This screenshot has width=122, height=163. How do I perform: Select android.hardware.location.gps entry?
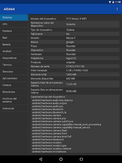49,145
